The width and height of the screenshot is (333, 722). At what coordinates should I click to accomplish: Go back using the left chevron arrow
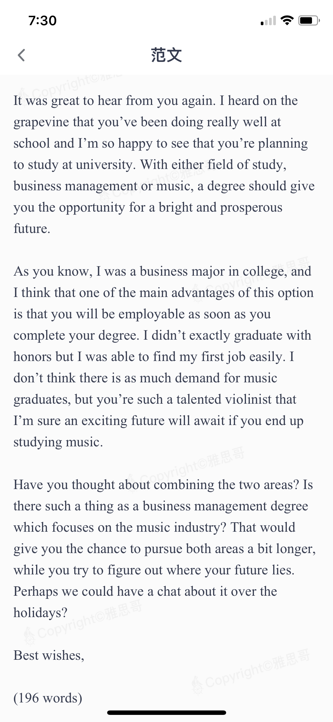(x=21, y=55)
